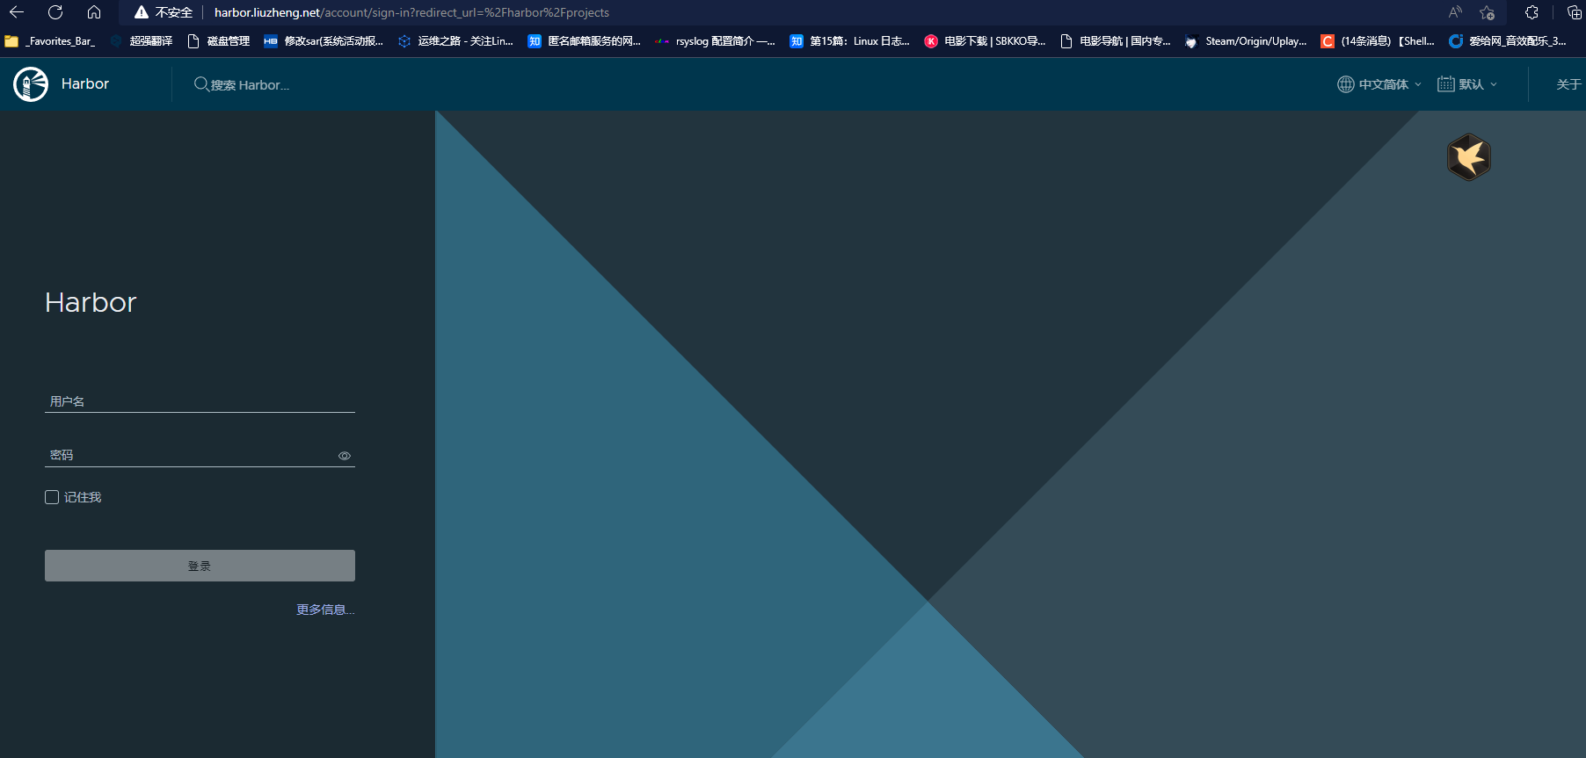Click the Harbor title in header

point(85,83)
